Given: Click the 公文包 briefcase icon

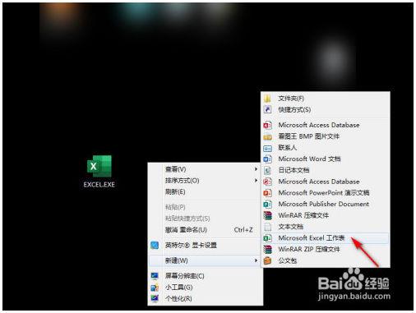Looking at the screenshot, I should tap(267, 260).
